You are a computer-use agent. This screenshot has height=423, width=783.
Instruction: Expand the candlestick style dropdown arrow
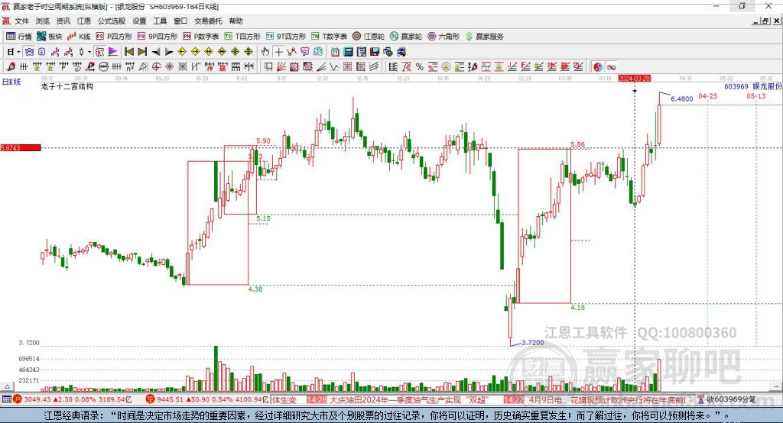[89, 52]
